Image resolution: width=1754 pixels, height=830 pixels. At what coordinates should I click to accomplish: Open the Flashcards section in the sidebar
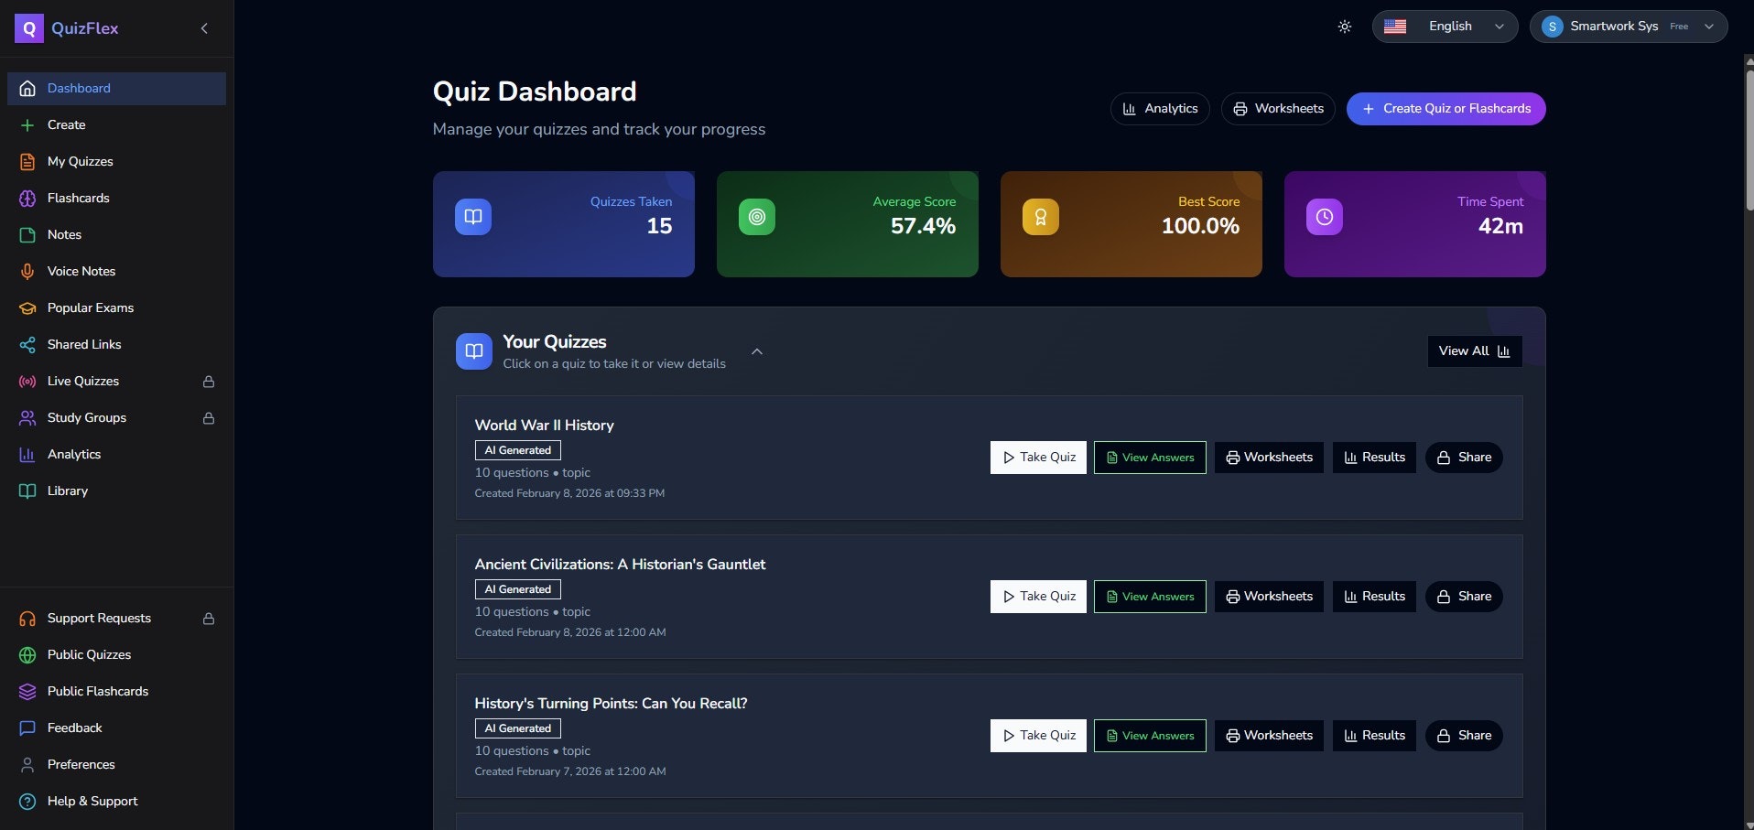(x=79, y=198)
